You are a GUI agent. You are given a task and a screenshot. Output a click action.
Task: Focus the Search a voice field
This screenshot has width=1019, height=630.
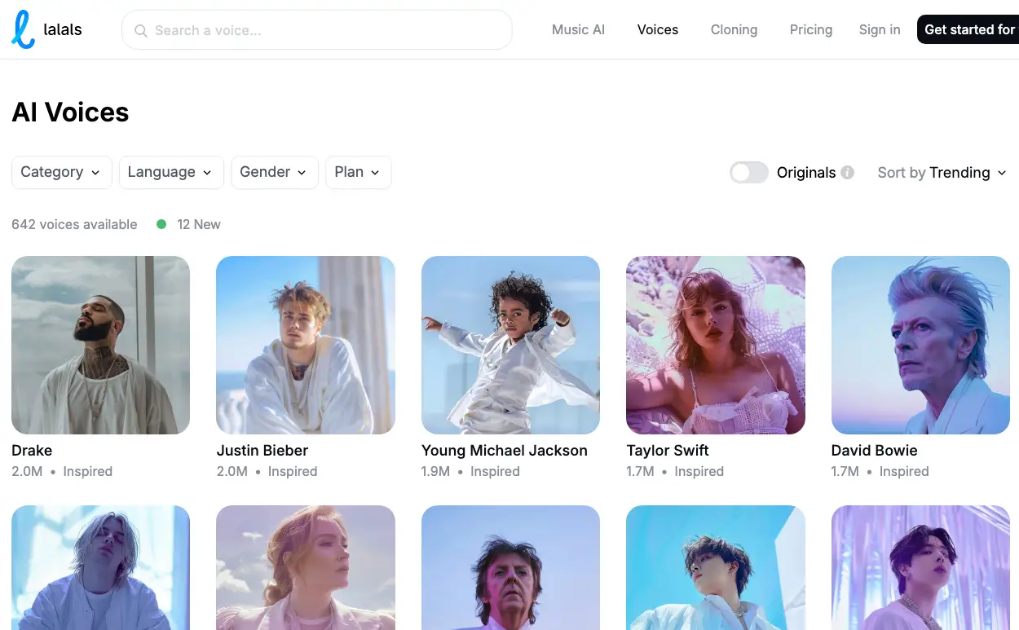[326, 30]
